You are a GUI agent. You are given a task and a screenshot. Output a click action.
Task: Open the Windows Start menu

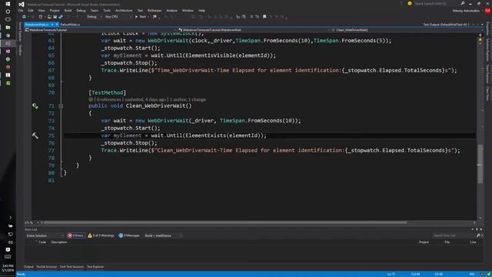tap(8, 4)
